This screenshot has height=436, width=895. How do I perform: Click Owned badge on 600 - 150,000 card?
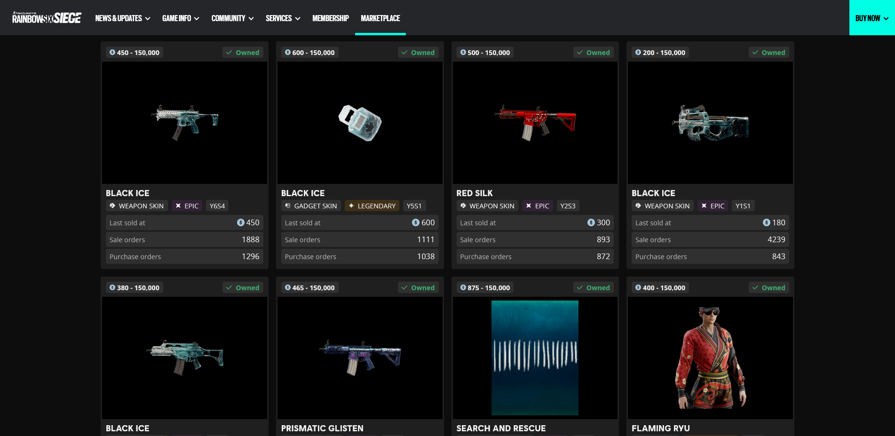coord(418,52)
